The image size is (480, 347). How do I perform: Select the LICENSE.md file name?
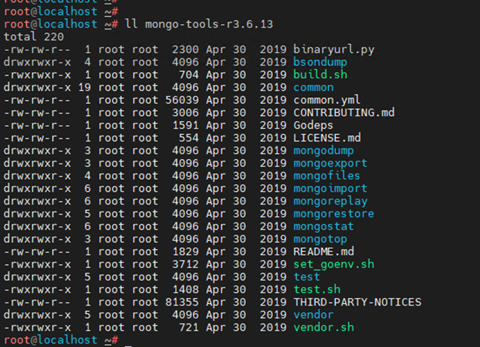[327, 138]
